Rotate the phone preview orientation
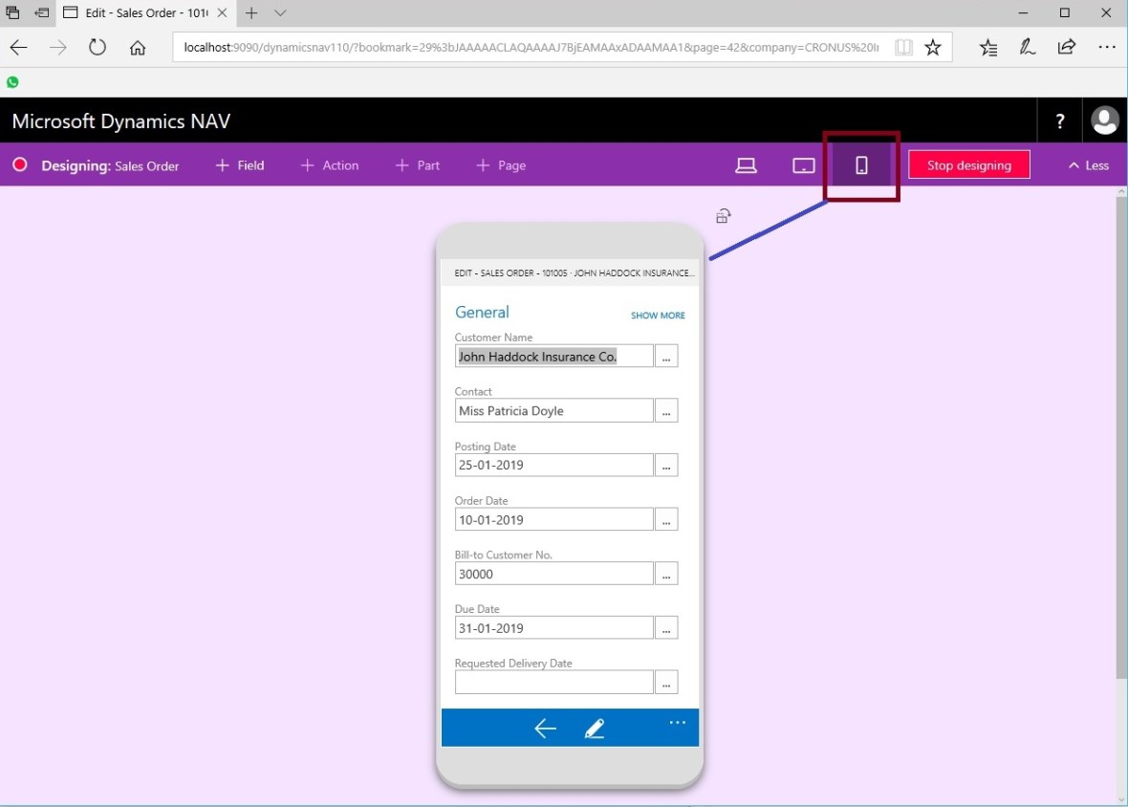Viewport: 1128px width, 807px height. point(724,216)
